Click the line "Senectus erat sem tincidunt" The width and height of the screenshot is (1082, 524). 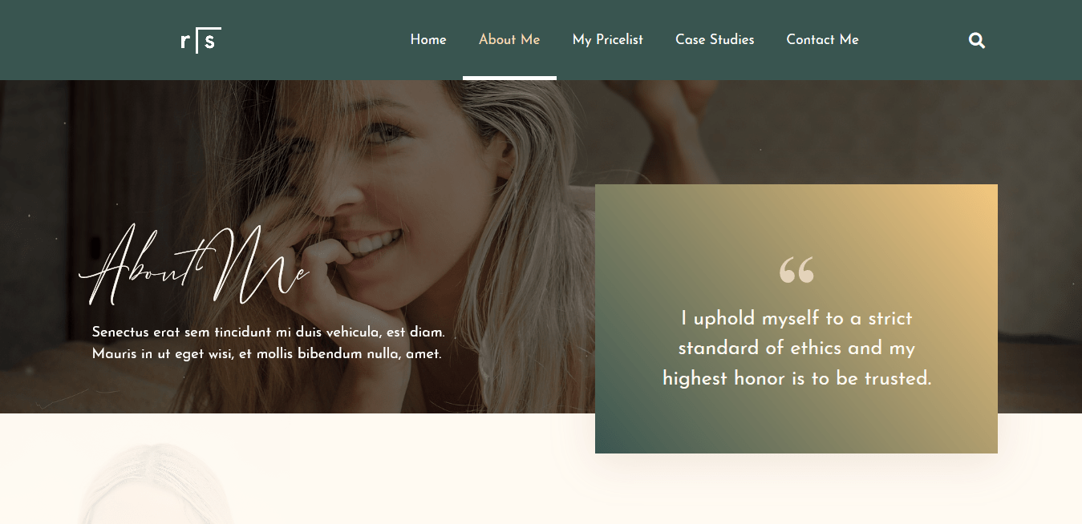[269, 332]
